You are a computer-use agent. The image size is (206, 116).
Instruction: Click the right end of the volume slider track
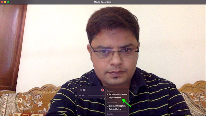tap(94, 90)
